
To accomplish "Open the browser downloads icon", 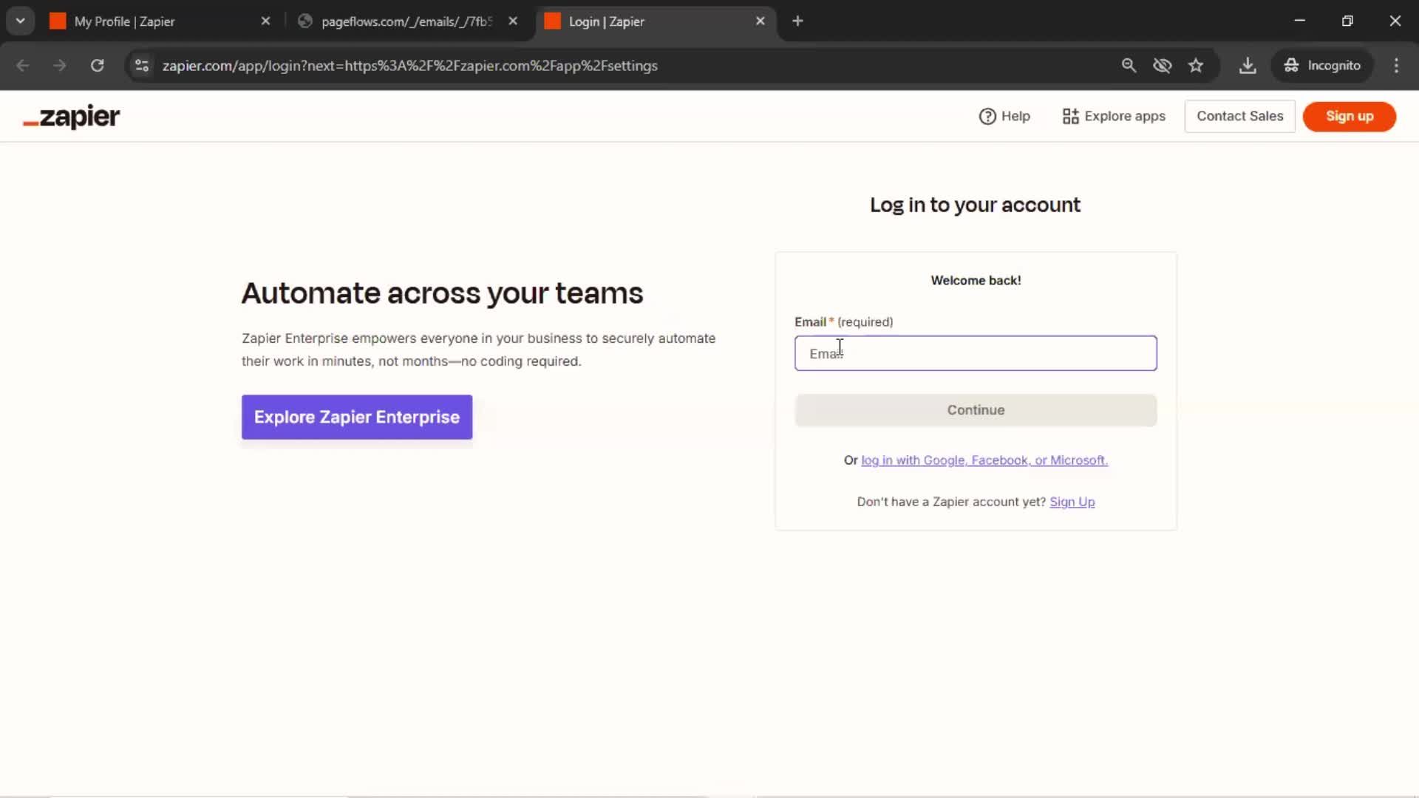I will [1248, 66].
